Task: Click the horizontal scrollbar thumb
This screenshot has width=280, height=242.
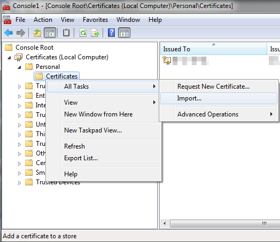Action: tap(225, 223)
